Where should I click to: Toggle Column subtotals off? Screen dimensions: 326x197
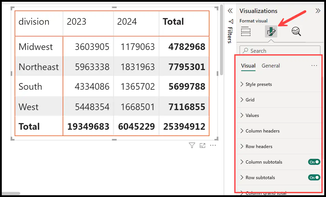pos(314,162)
